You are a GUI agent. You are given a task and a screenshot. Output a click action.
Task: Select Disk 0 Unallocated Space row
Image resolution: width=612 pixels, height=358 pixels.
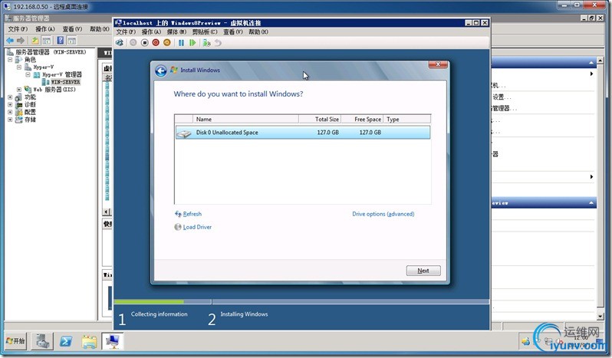coord(303,132)
